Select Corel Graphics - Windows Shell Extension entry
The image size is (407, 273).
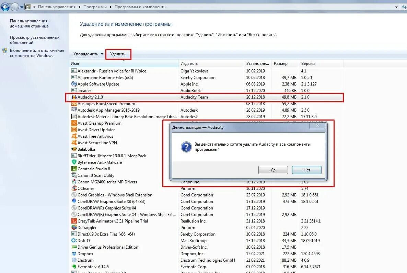coord(206,195)
